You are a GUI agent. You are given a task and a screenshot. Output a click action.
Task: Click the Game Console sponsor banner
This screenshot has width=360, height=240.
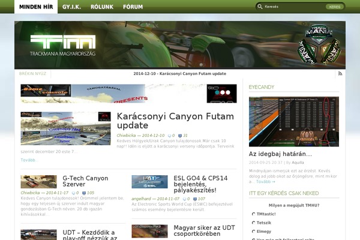point(128,94)
